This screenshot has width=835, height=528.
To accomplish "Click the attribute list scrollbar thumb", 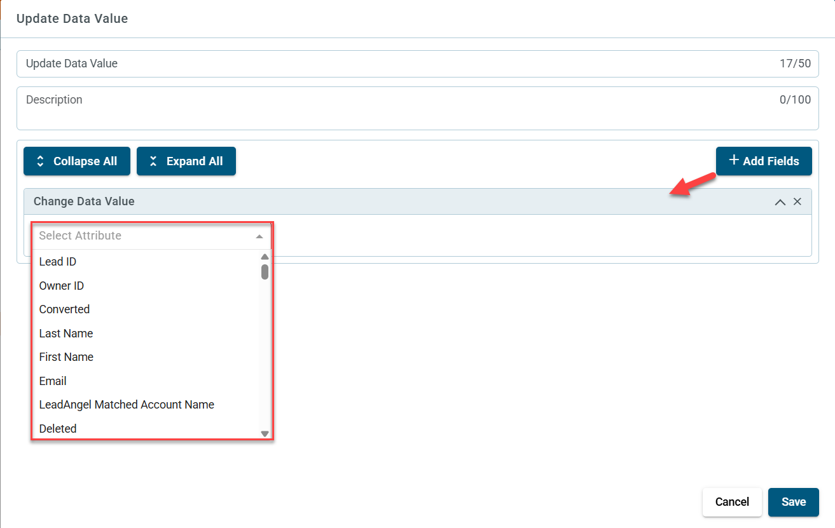I will [265, 272].
